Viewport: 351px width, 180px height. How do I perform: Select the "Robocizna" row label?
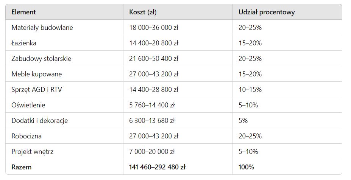click(27, 136)
